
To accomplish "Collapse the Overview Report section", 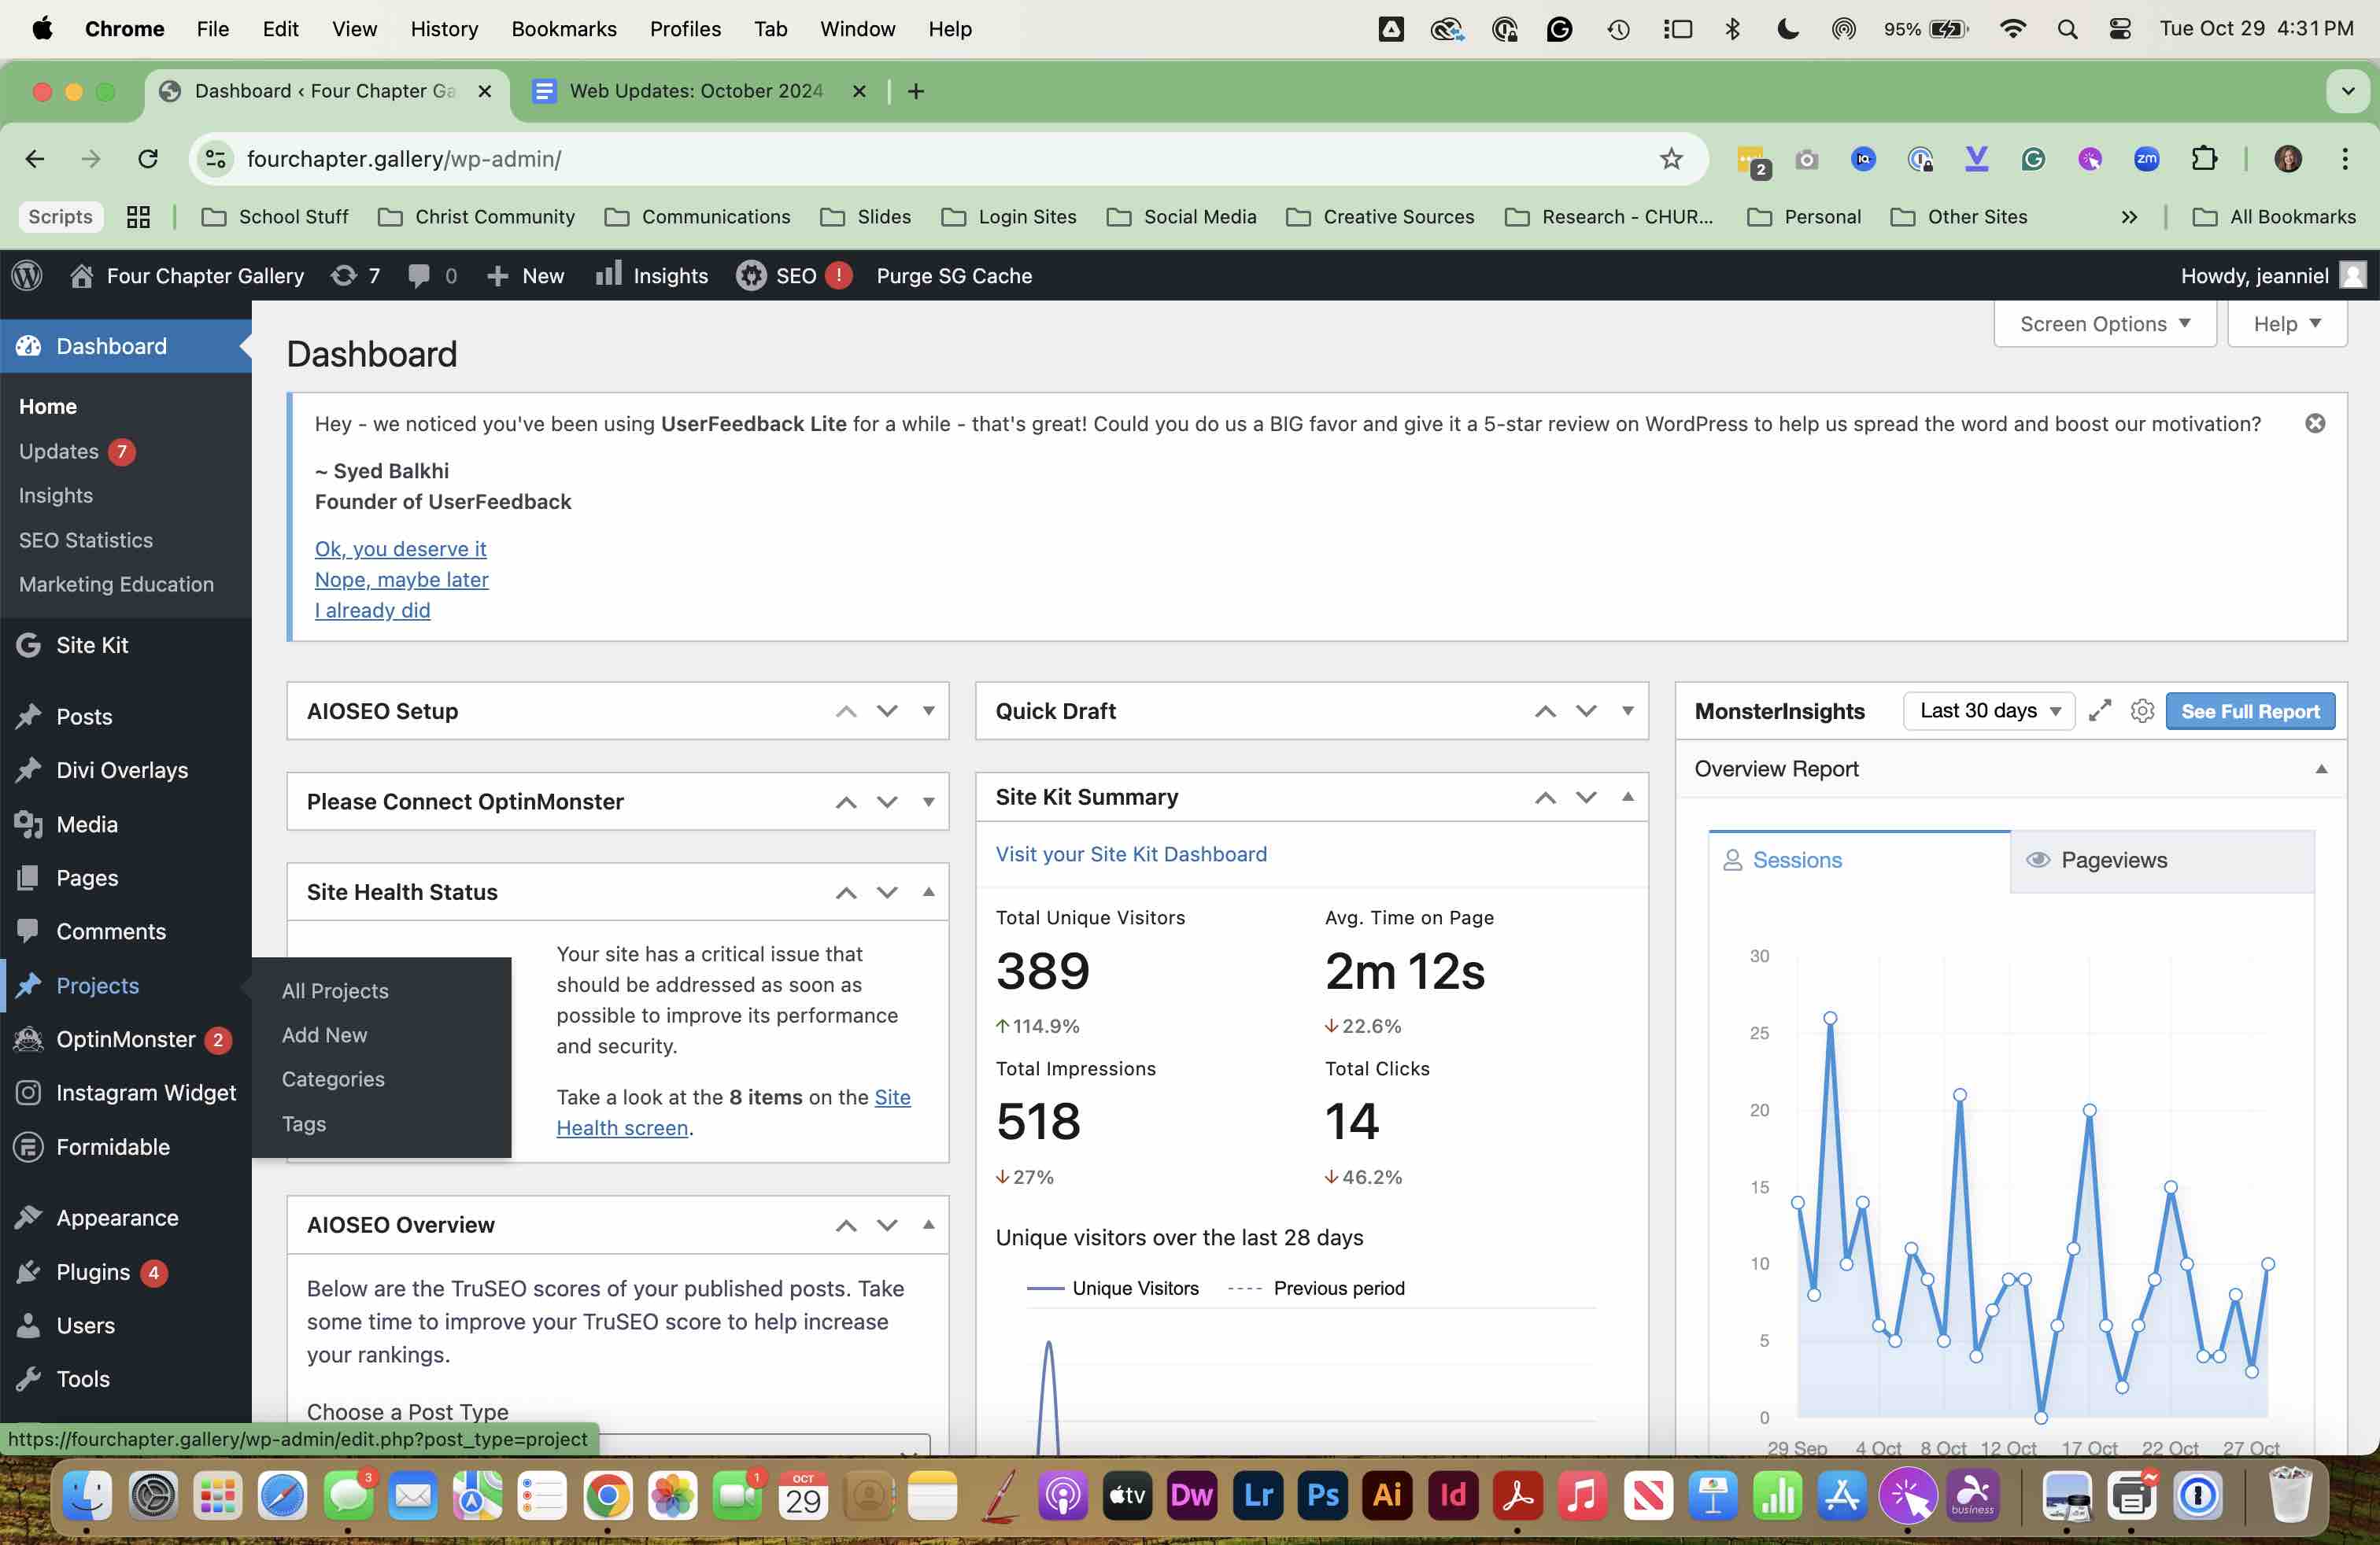I will (x=2321, y=769).
